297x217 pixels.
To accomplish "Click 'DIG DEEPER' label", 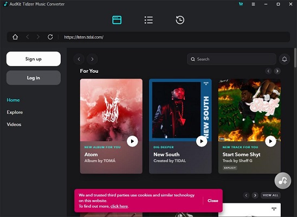I will point(164,147).
